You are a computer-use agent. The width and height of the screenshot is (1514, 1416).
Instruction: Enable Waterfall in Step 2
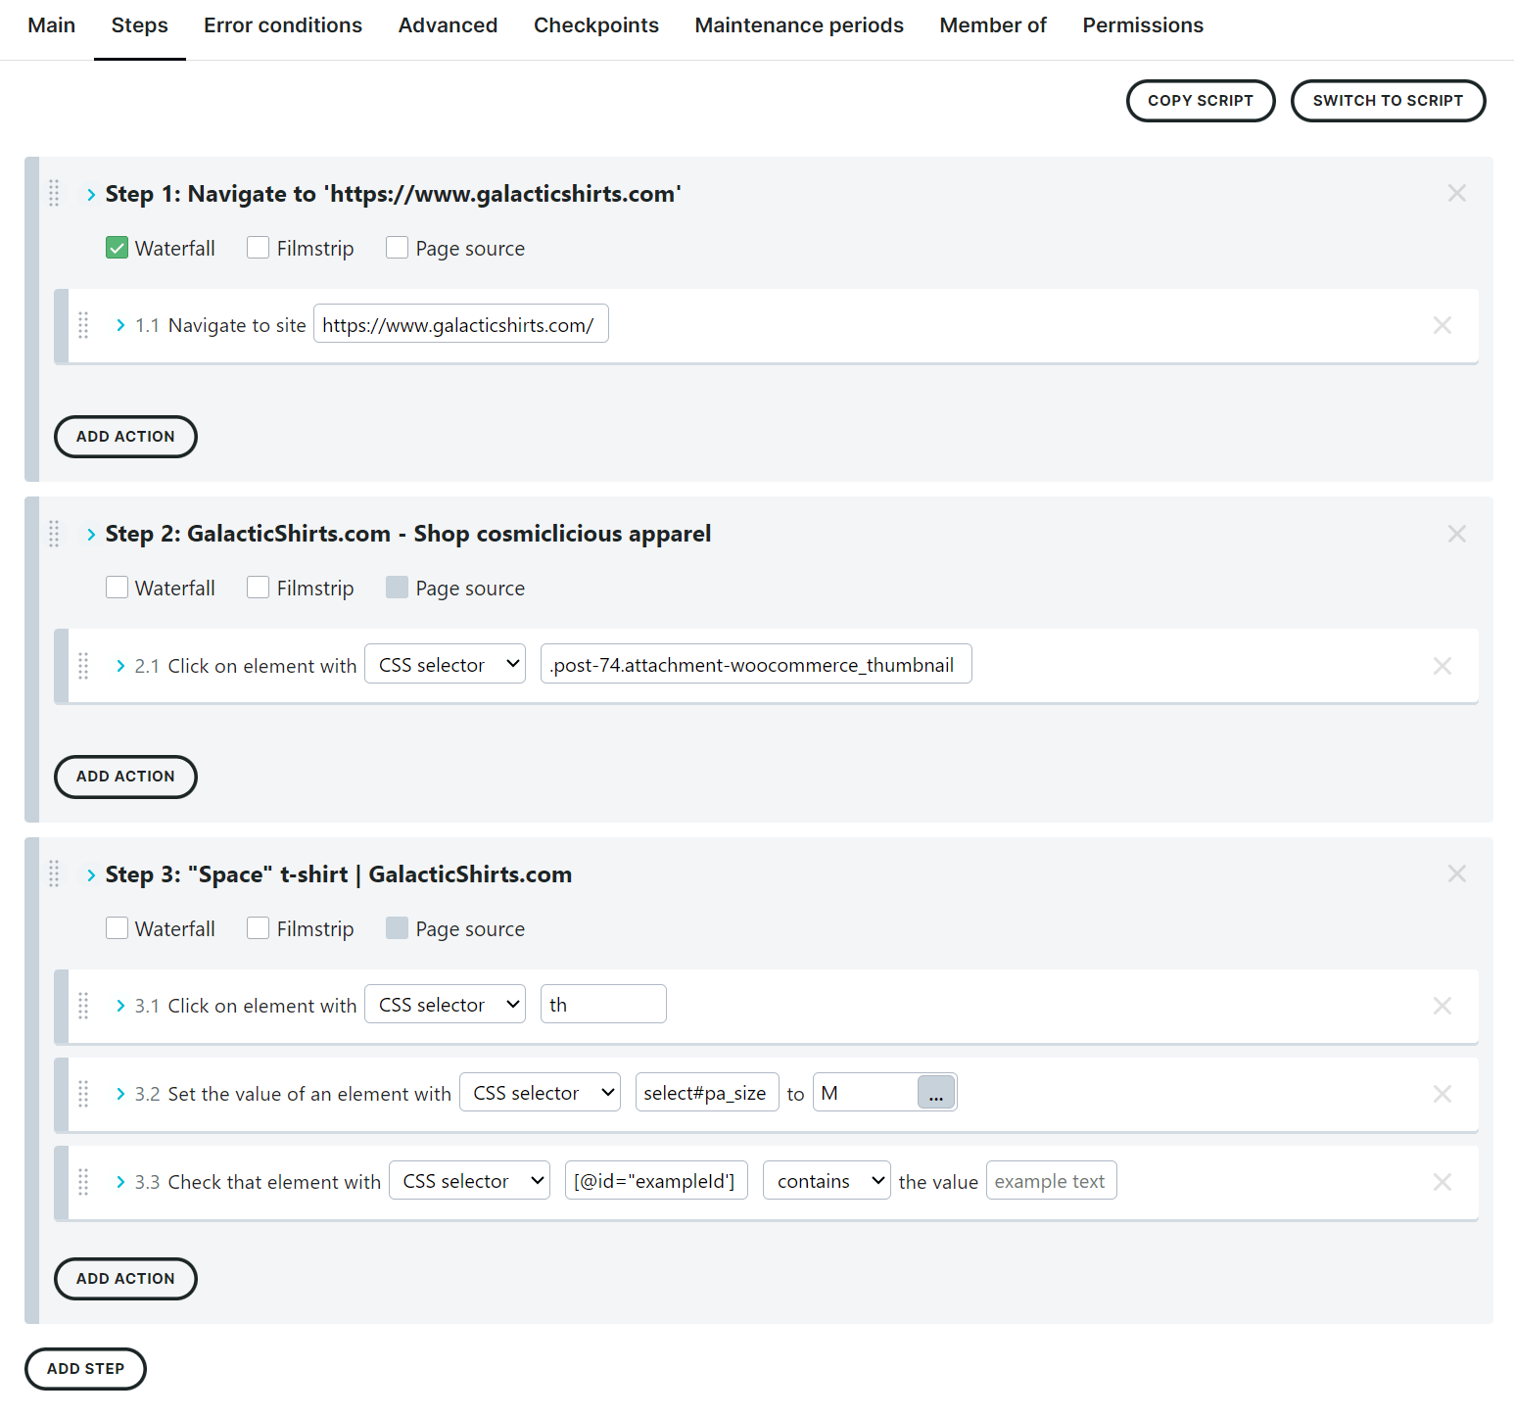(x=117, y=587)
